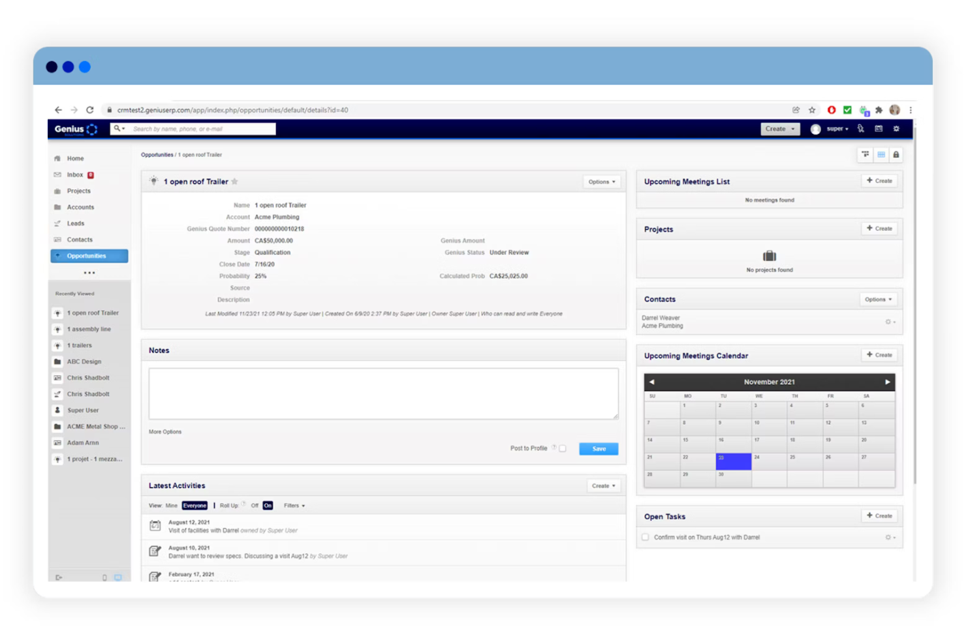The width and height of the screenshot is (966, 644).
Task: Open the super user account menu
Action: click(x=835, y=129)
